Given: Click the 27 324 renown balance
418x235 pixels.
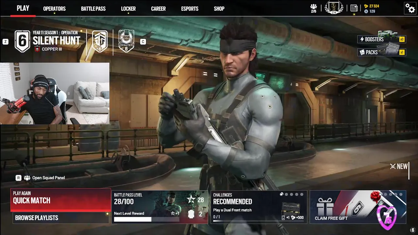Looking at the screenshot, I should (374, 6).
